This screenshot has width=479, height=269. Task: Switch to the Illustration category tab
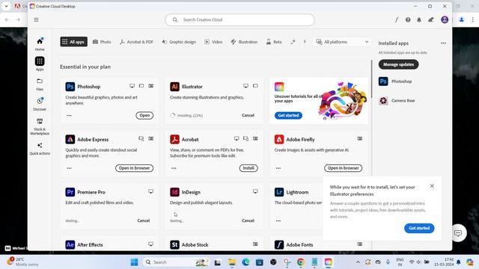tap(244, 42)
